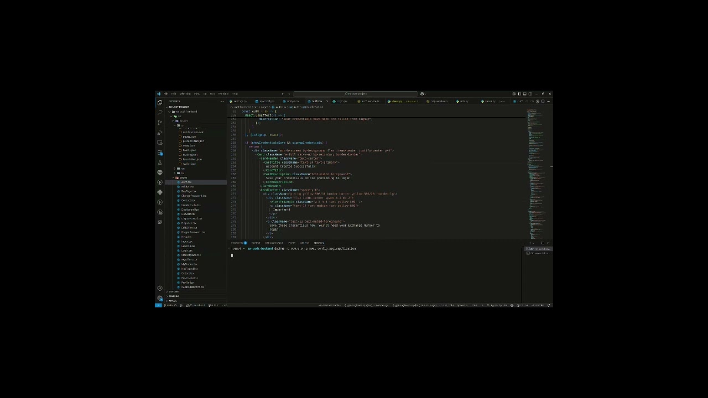The height and width of the screenshot is (398, 708).
Task: Collapse the EX-USDT-PROJECT root folder
Action: coord(196,107)
